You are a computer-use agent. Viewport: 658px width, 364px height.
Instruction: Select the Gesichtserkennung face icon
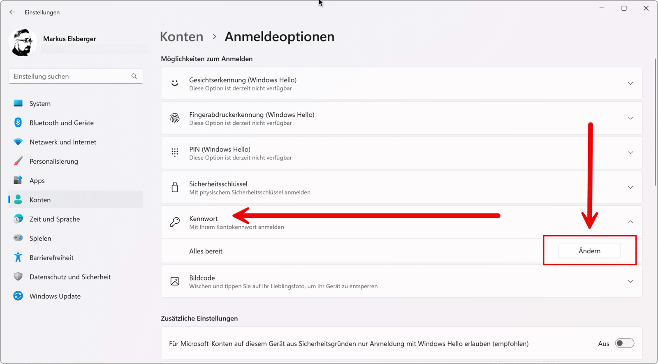pos(175,83)
